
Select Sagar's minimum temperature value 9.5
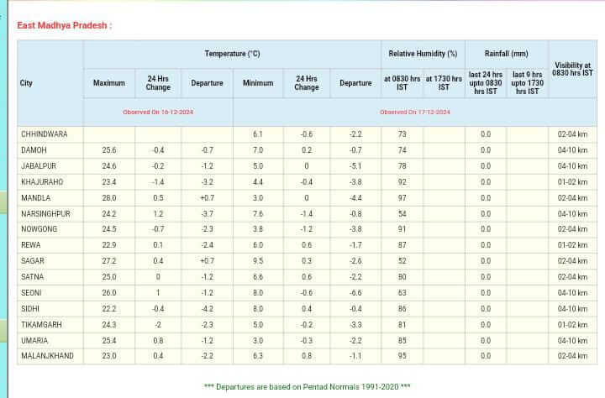click(258, 261)
